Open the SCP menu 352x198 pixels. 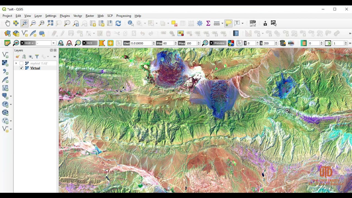coord(110,16)
